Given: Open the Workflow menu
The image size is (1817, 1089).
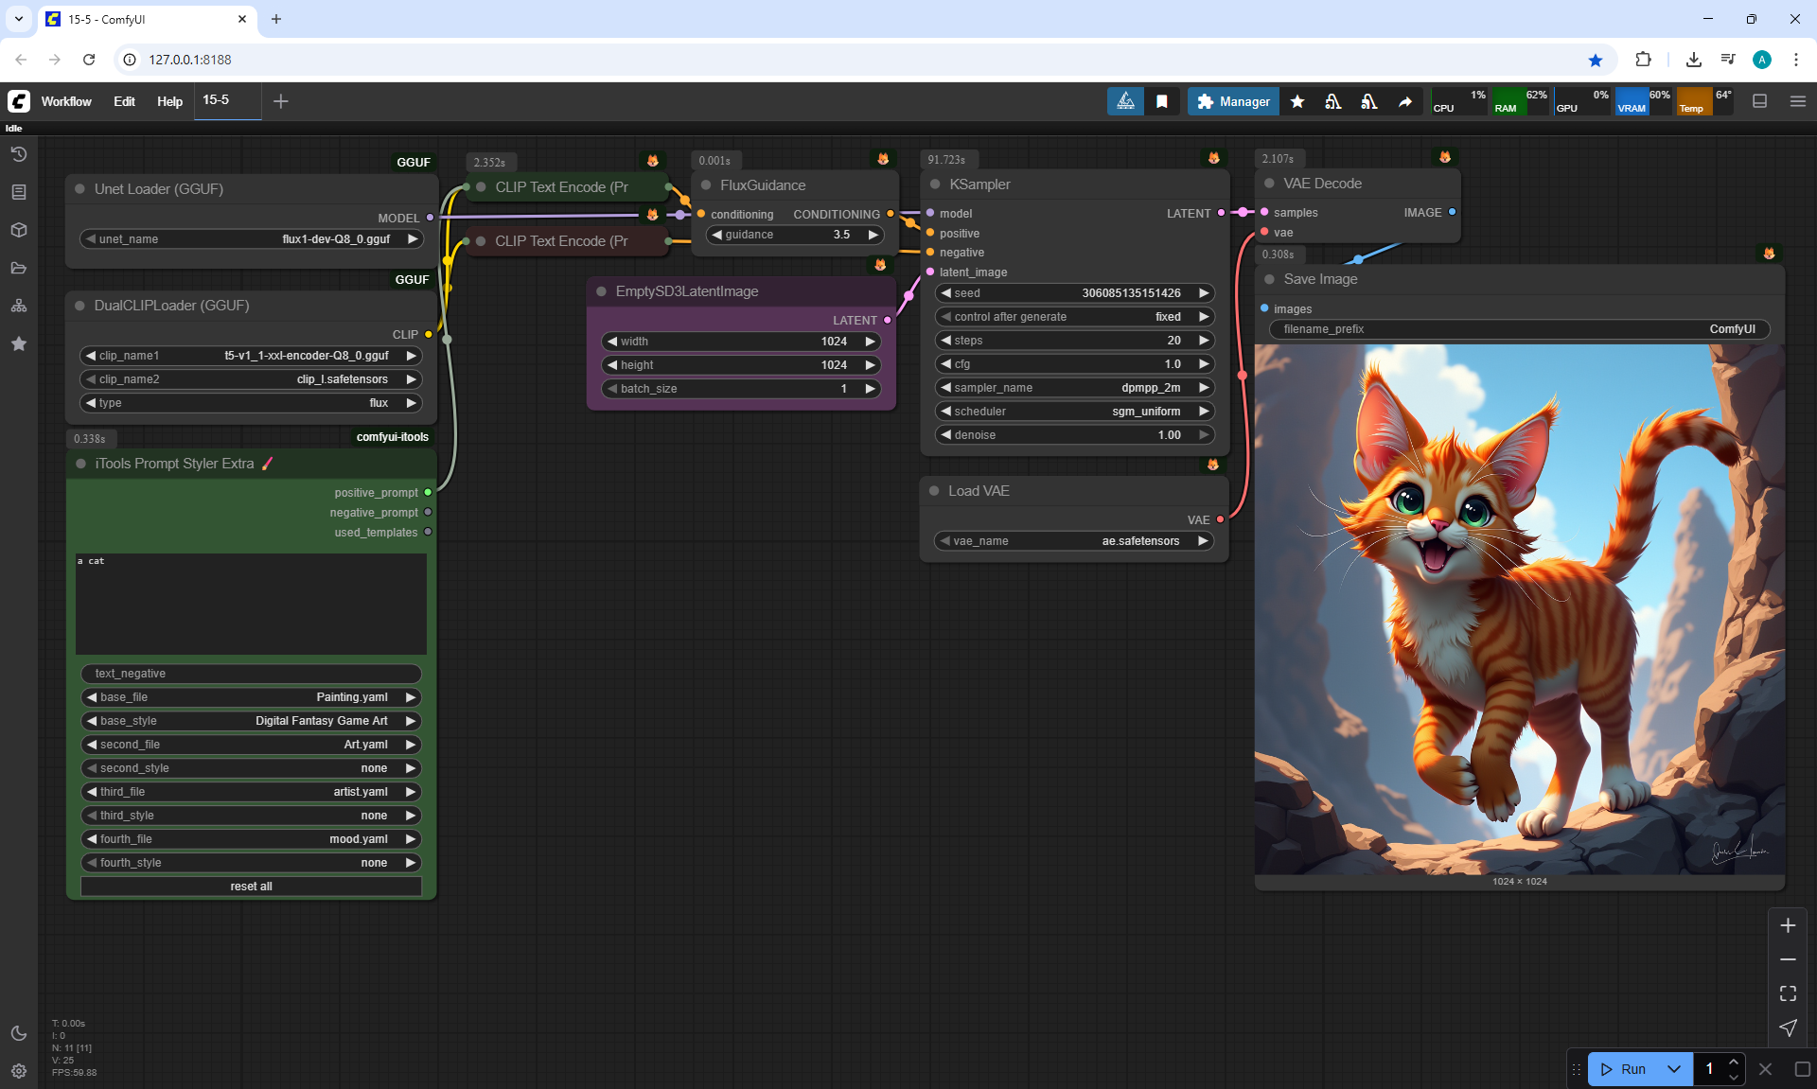Looking at the screenshot, I should (x=66, y=101).
